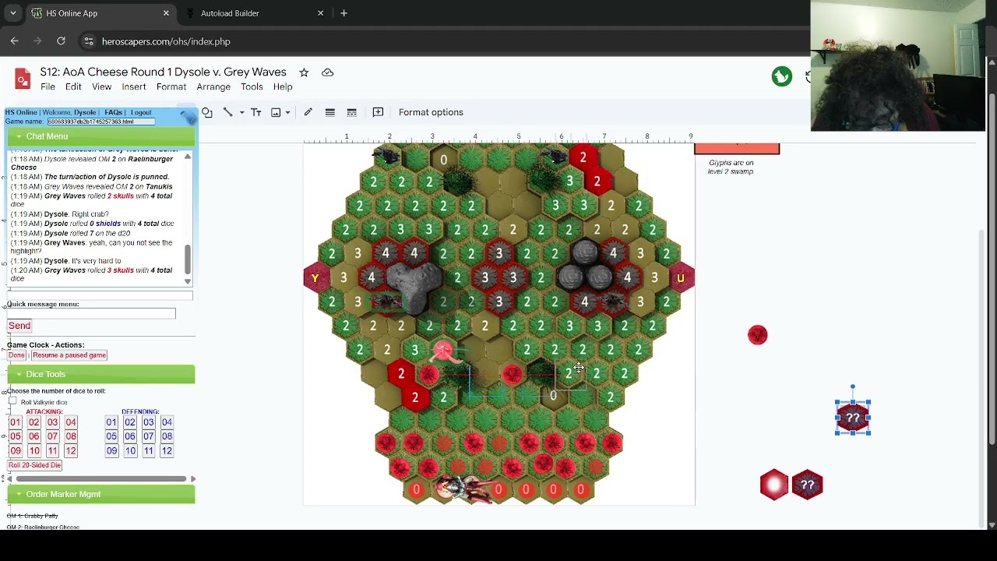Open the Arrange menu

tap(213, 86)
